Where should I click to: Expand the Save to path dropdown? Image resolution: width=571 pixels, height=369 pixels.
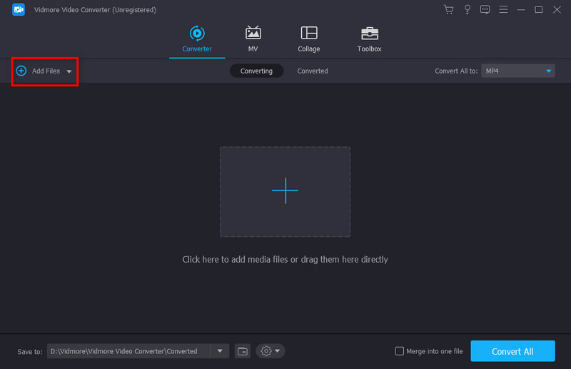220,351
